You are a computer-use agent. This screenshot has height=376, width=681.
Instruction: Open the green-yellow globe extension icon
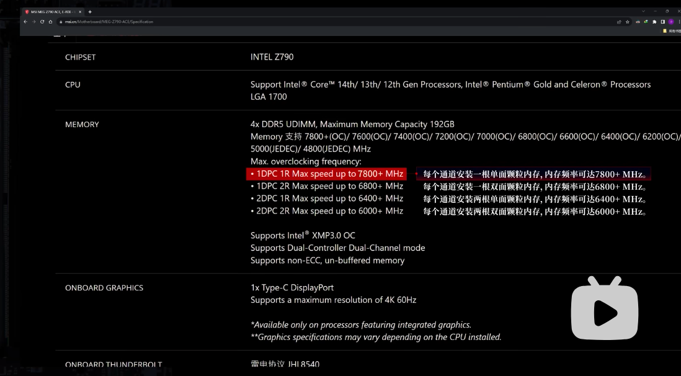tap(646, 22)
